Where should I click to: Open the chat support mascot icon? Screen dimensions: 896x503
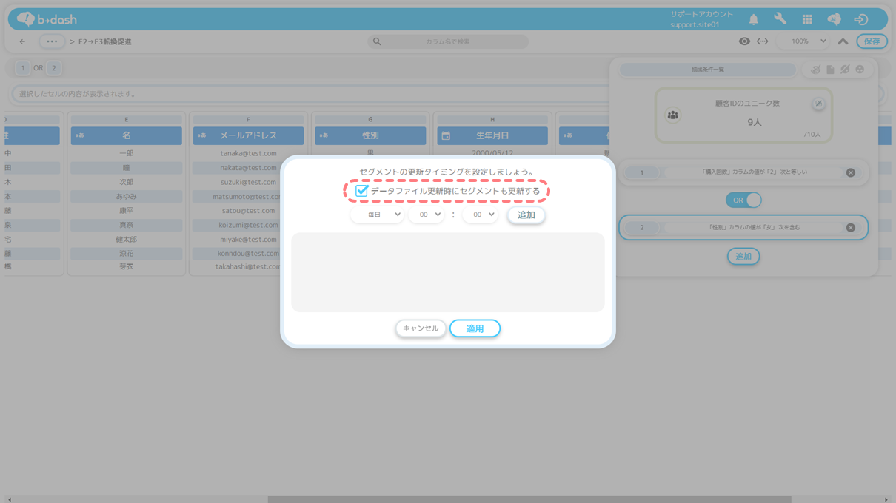pos(834,20)
